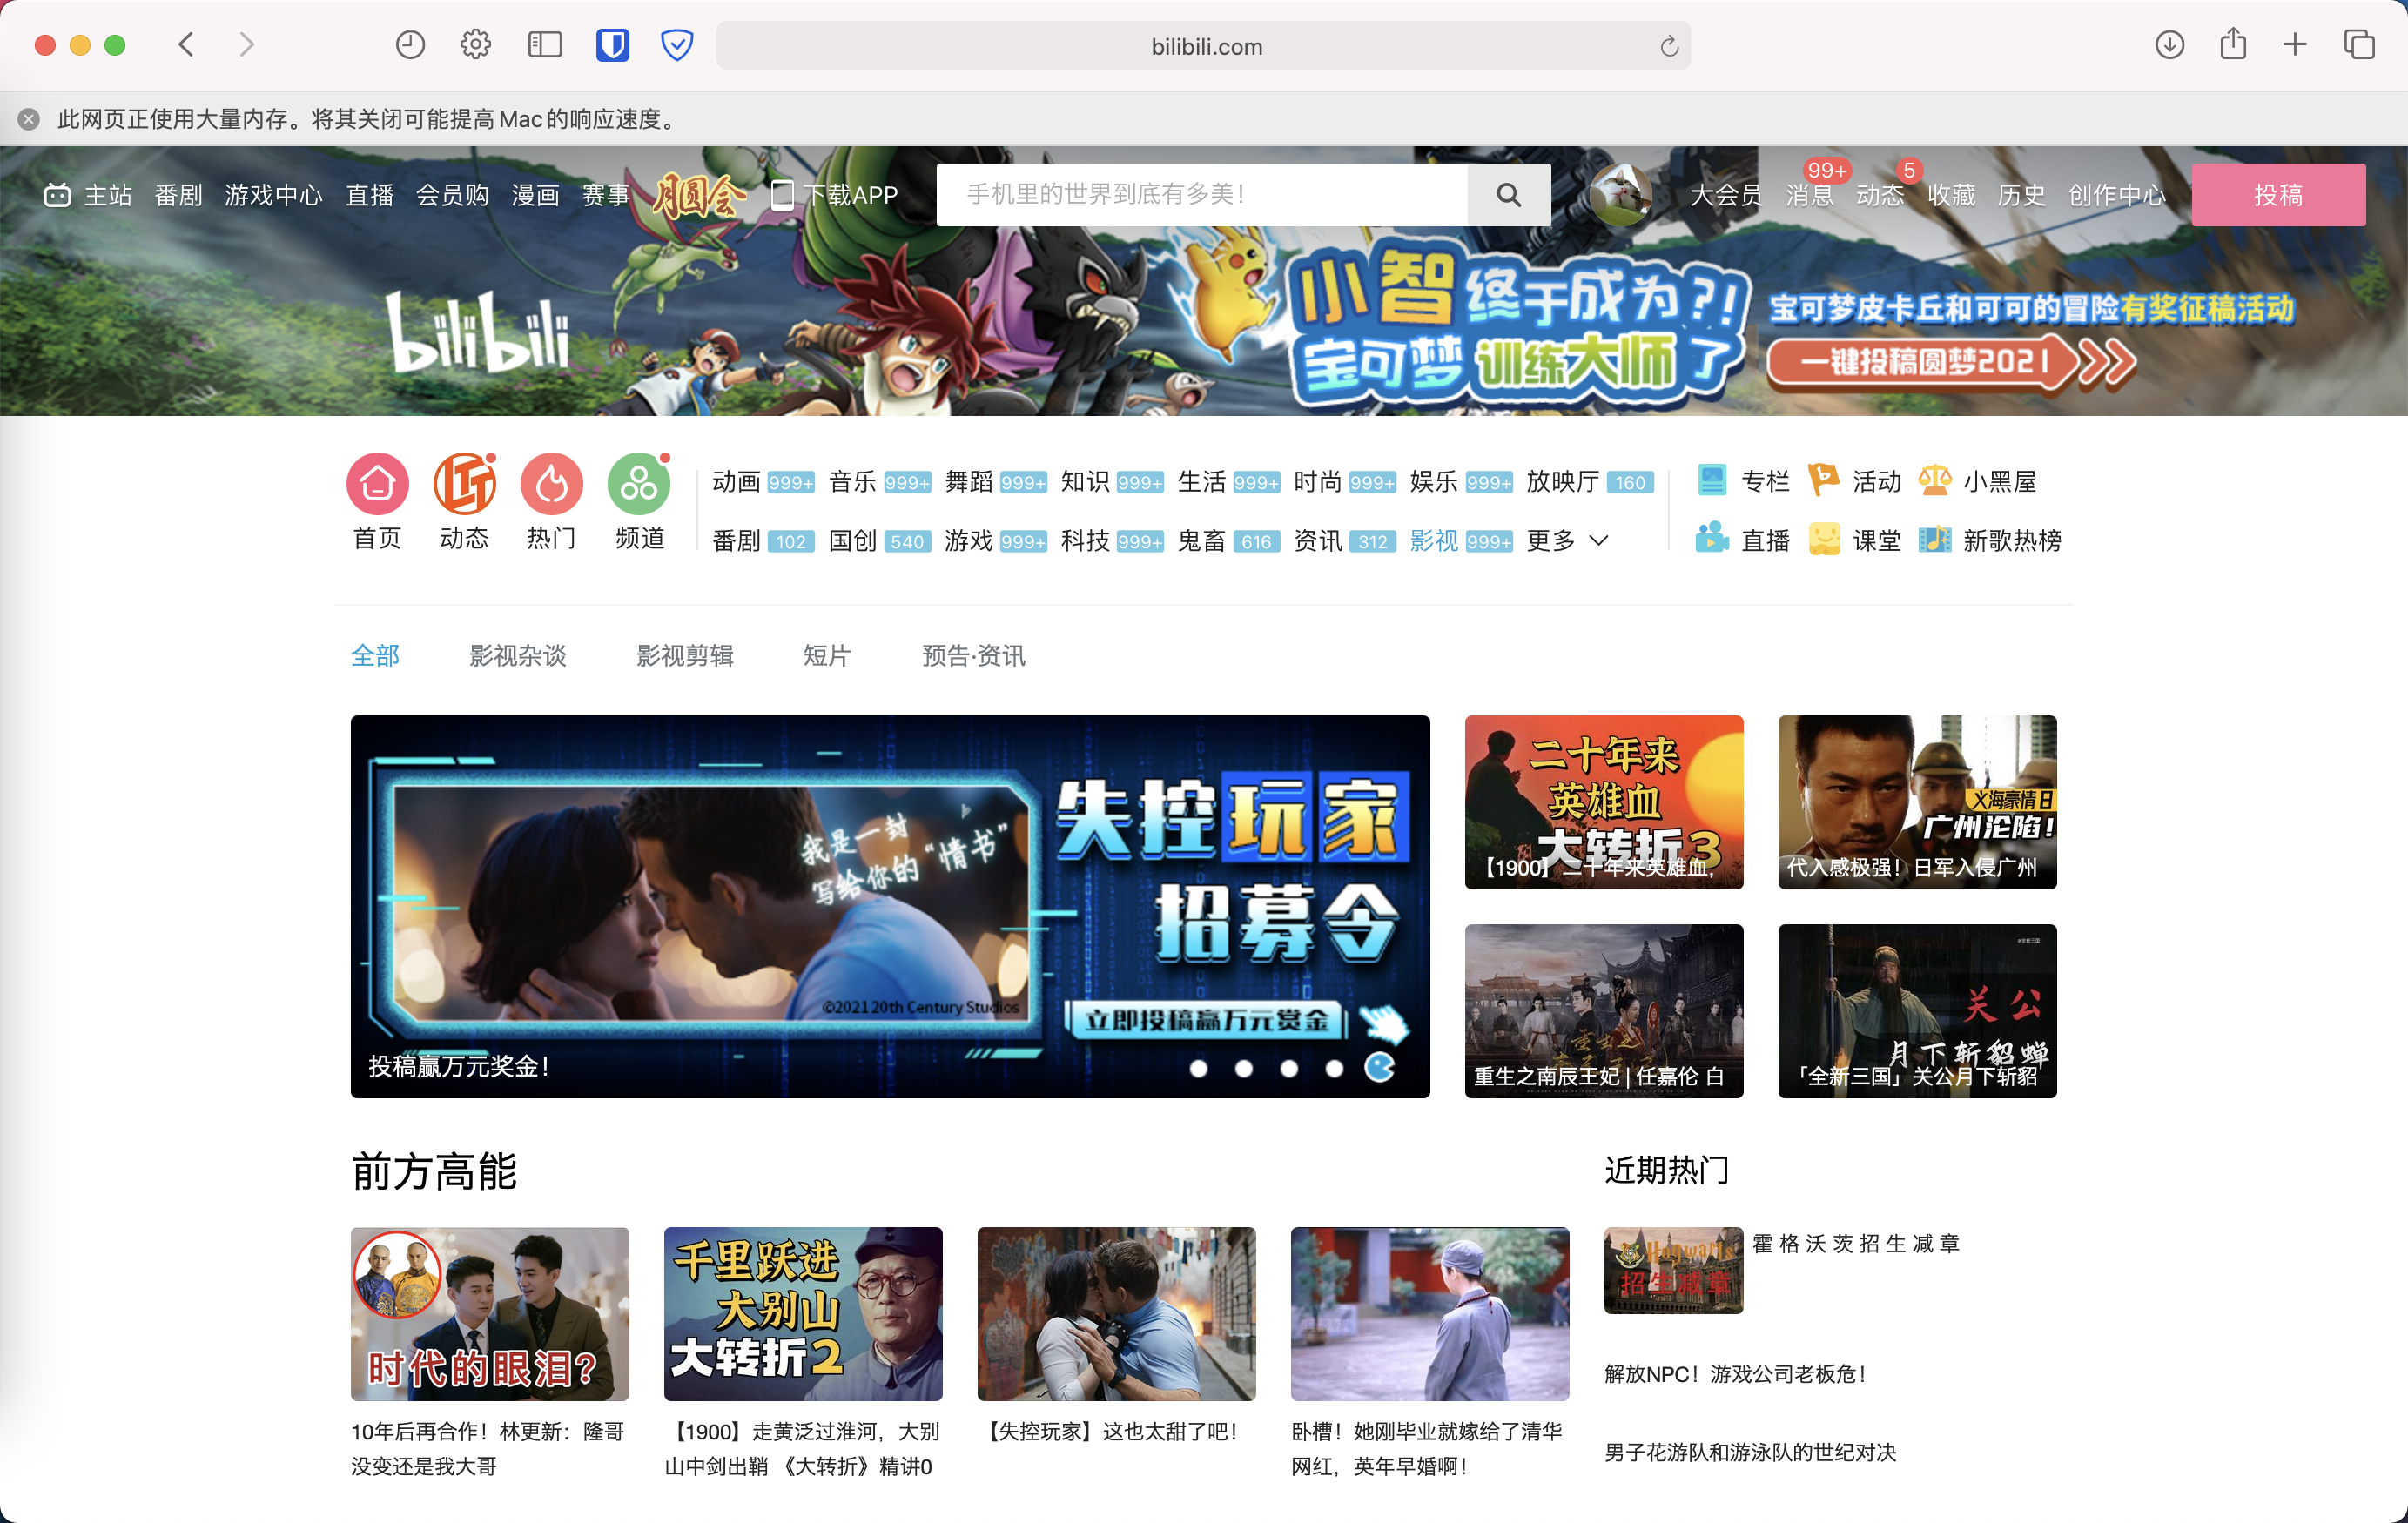The image size is (2408, 1523).
Task: Open 漫画 in top navigation
Action: (x=535, y=194)
